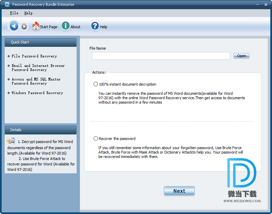The height and width of the screenshot is (214, 272).
Task: Click the Word key icon in Details
Action: point(11,141)
